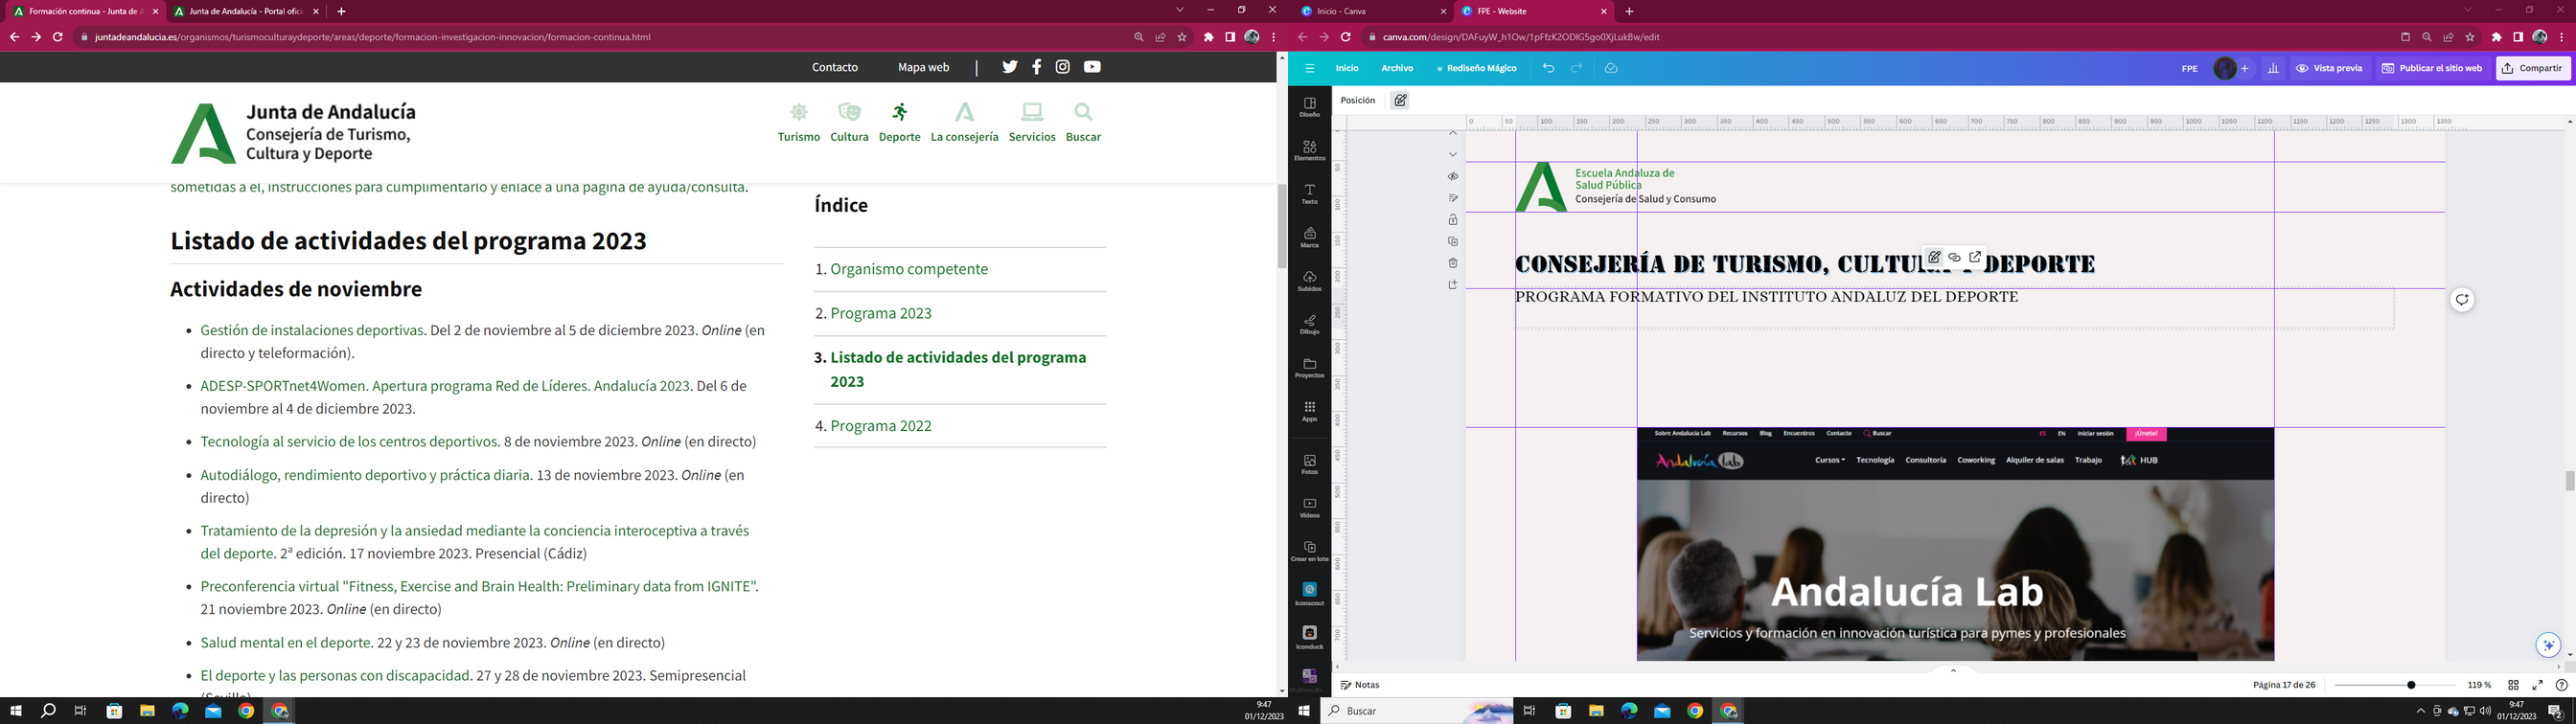Click the Twitter icon on Junta header

coord(1010,67)
